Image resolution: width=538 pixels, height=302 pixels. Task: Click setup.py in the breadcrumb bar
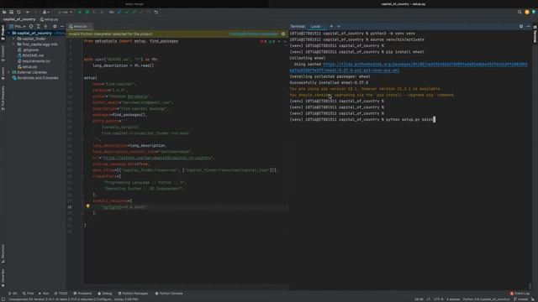coord(49,19)
